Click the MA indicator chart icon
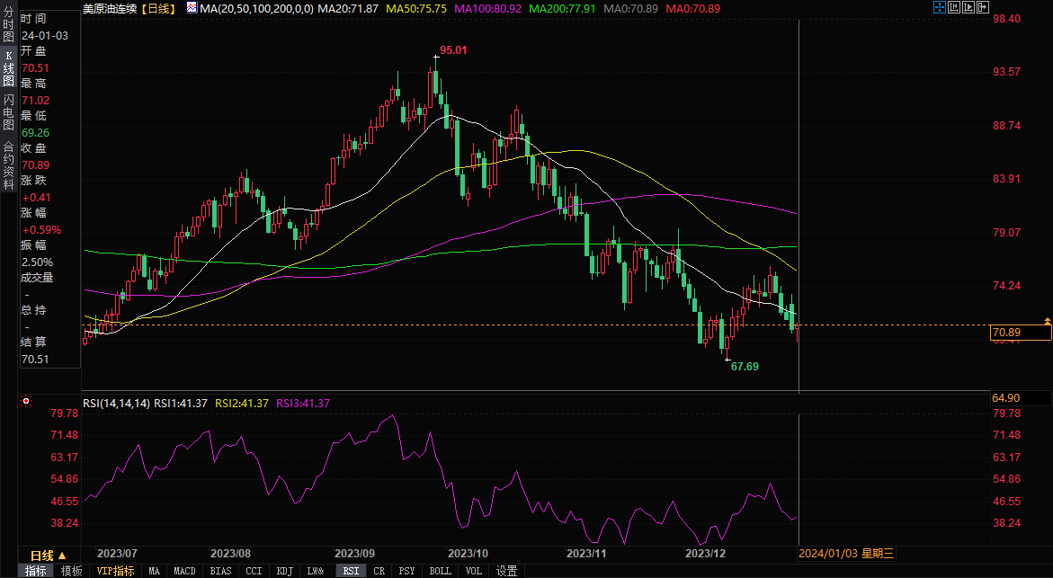Image resolution: width=1053 pixels, height=578 pixels. 191,7
